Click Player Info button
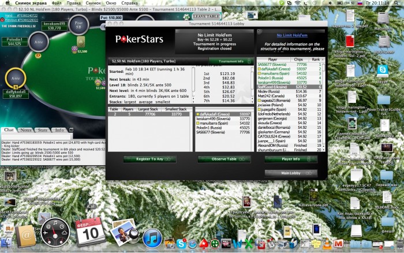Screen dimensions: 404x253 (x=291, y=159)
